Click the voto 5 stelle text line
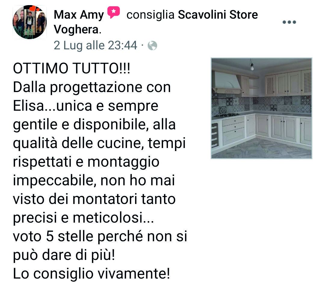The height and width of the screenshot is (293, 325). tap(100, 237)
